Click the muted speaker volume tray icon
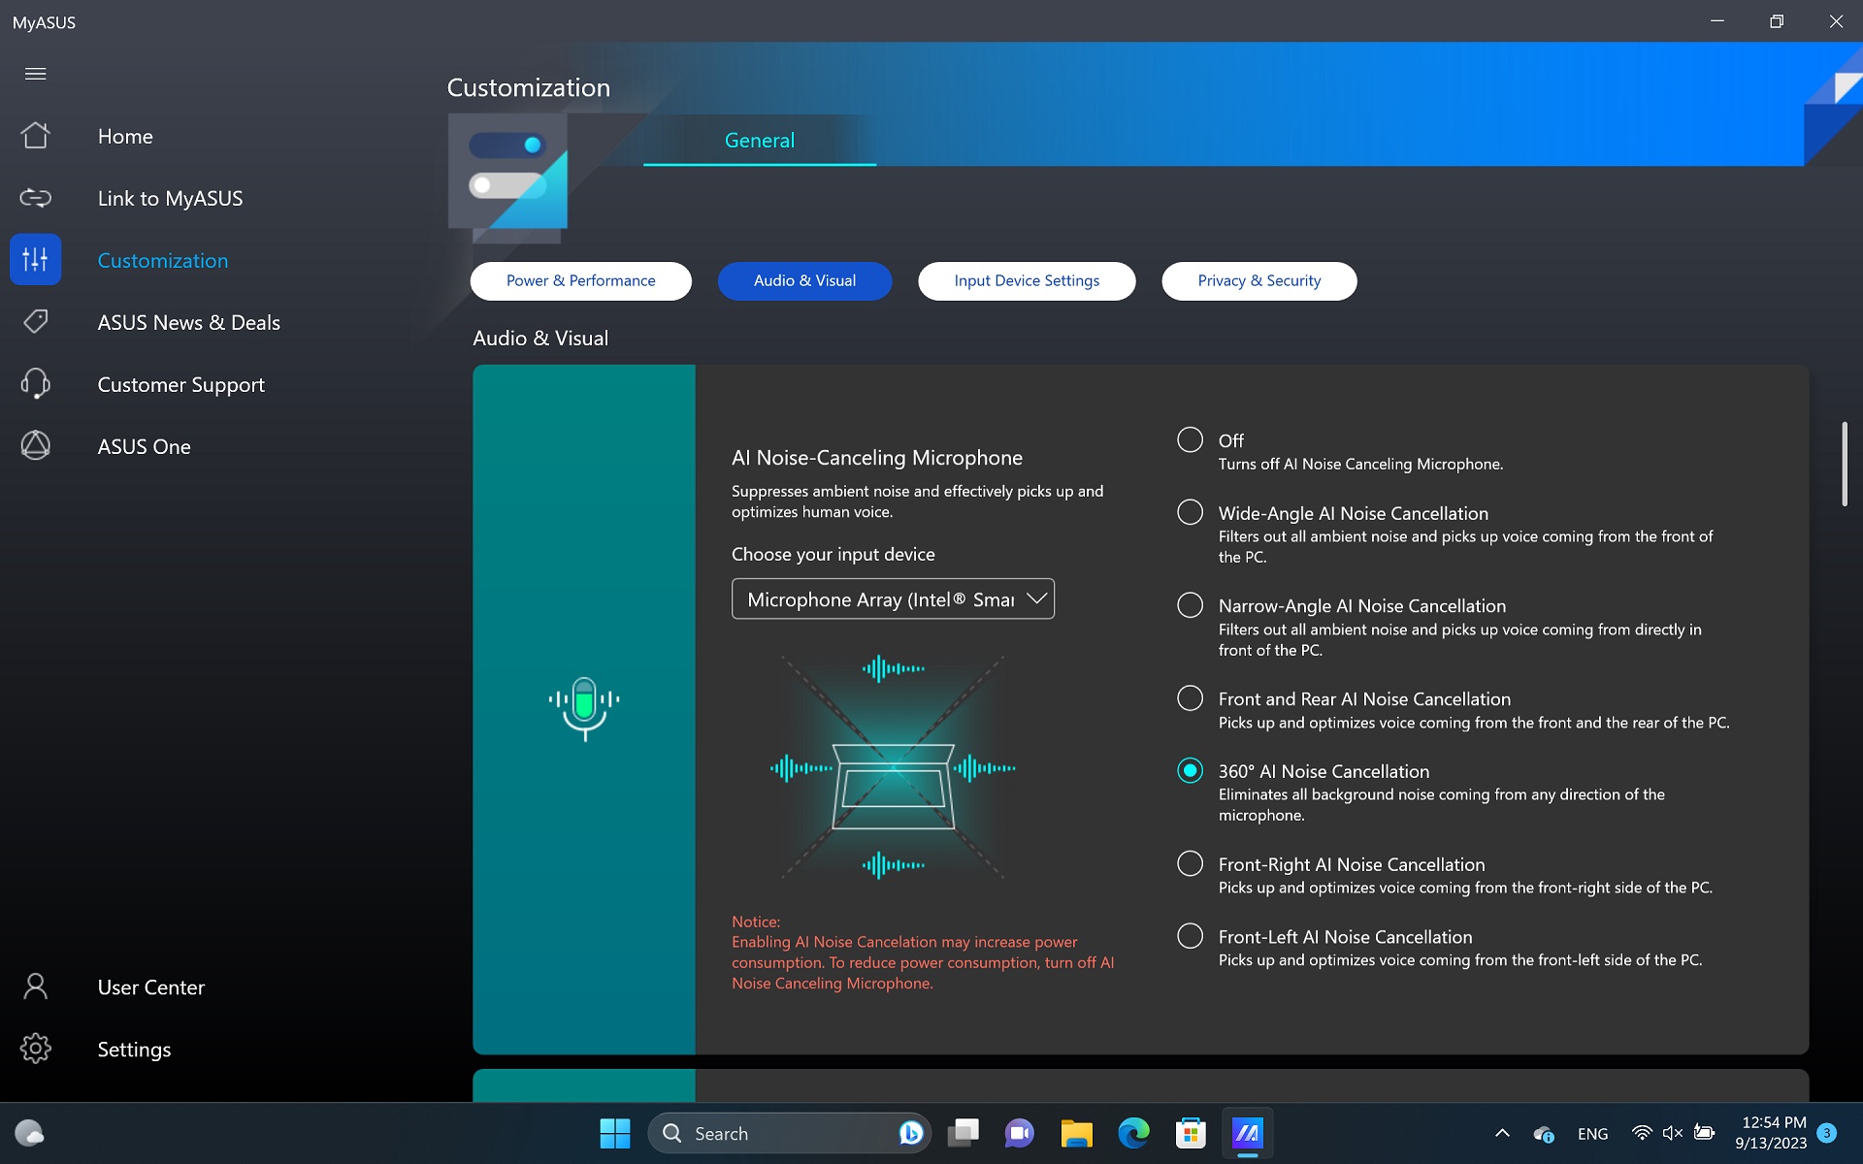 click(1672, 1133)
